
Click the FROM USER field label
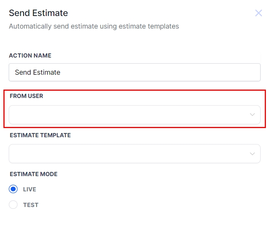pyautogui.click(x=26, y=96)
